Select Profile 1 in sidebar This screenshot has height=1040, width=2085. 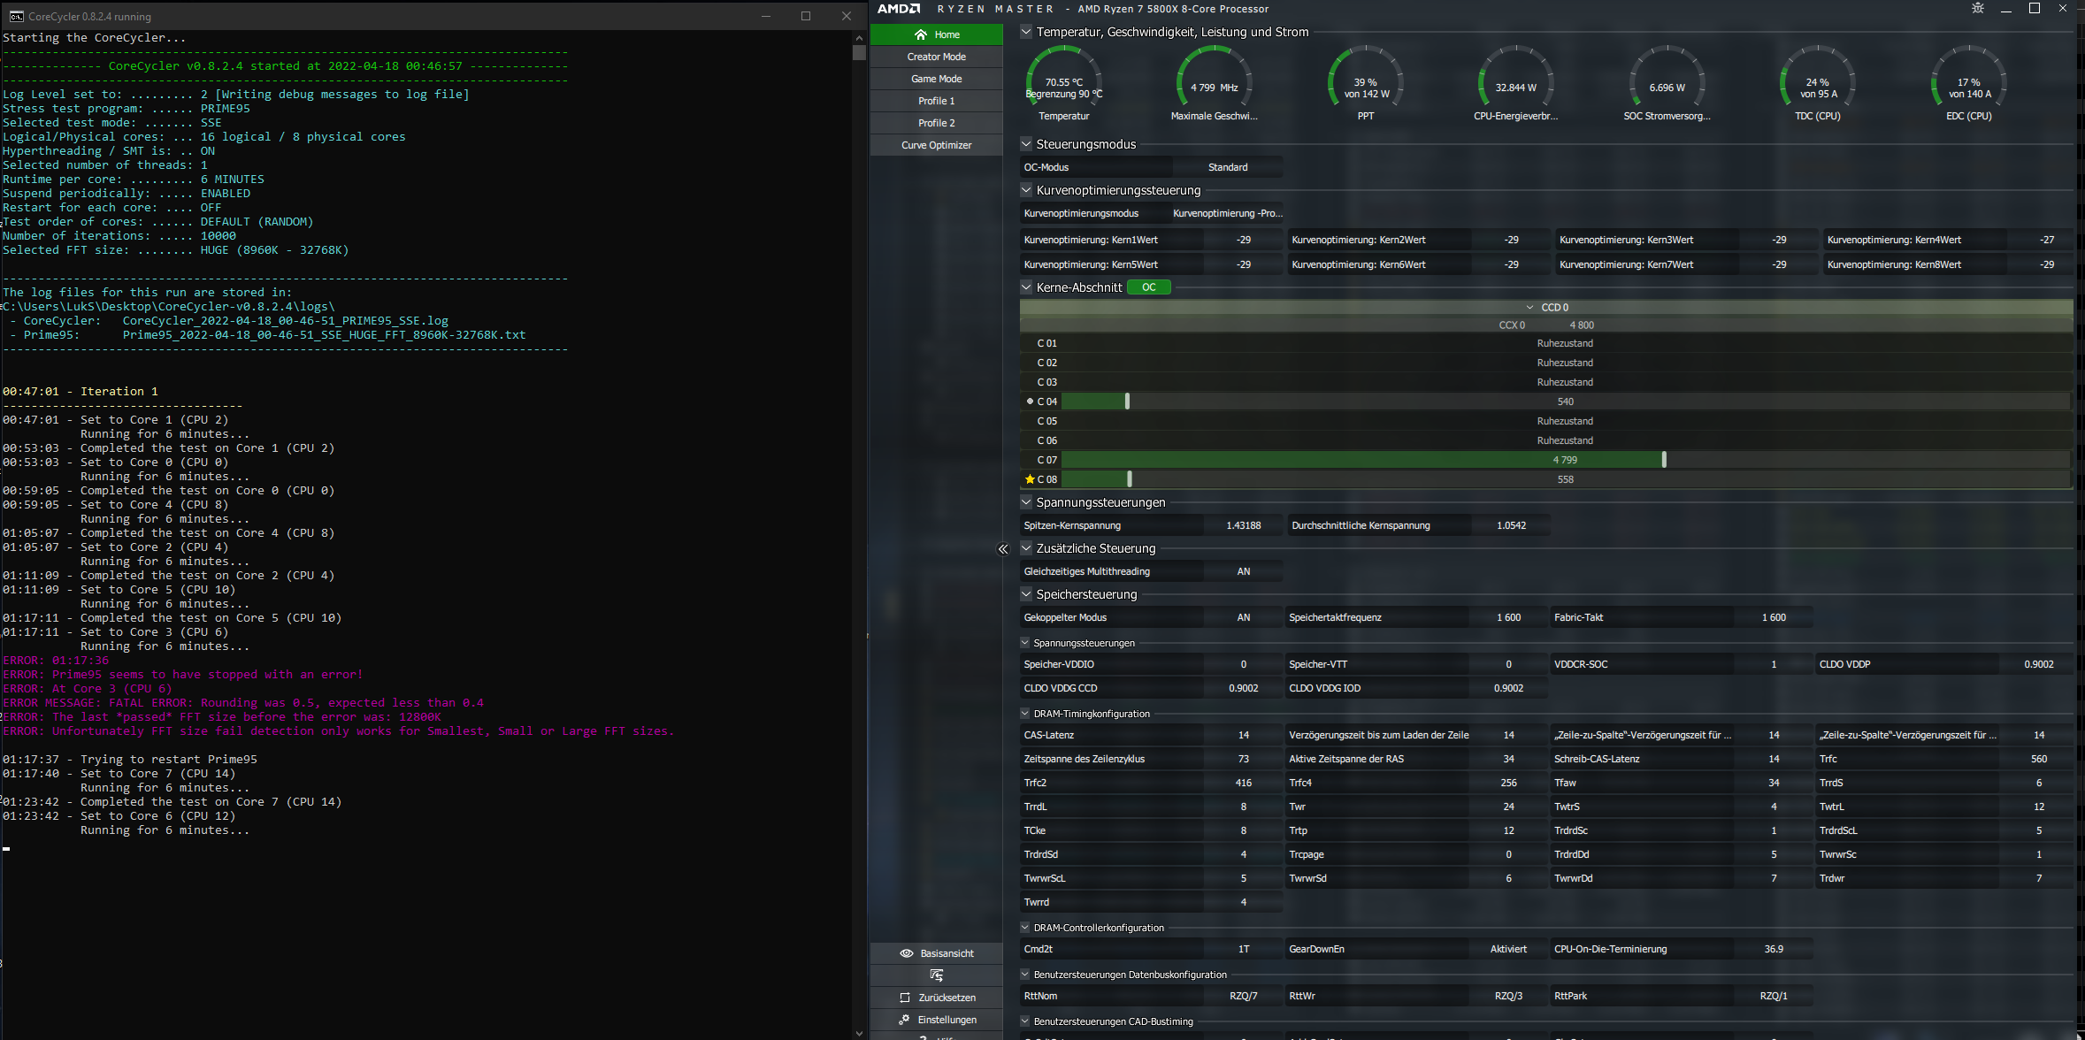pos(936,101)
